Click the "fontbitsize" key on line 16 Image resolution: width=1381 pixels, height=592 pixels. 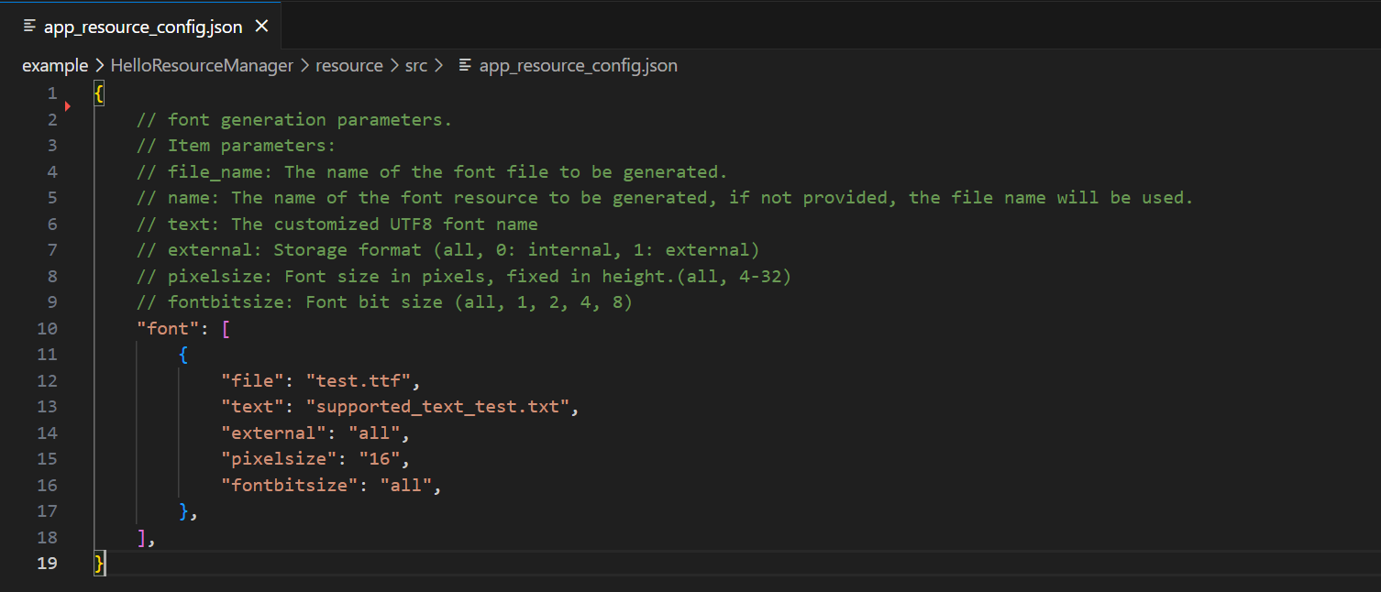(x=290, y=486)
